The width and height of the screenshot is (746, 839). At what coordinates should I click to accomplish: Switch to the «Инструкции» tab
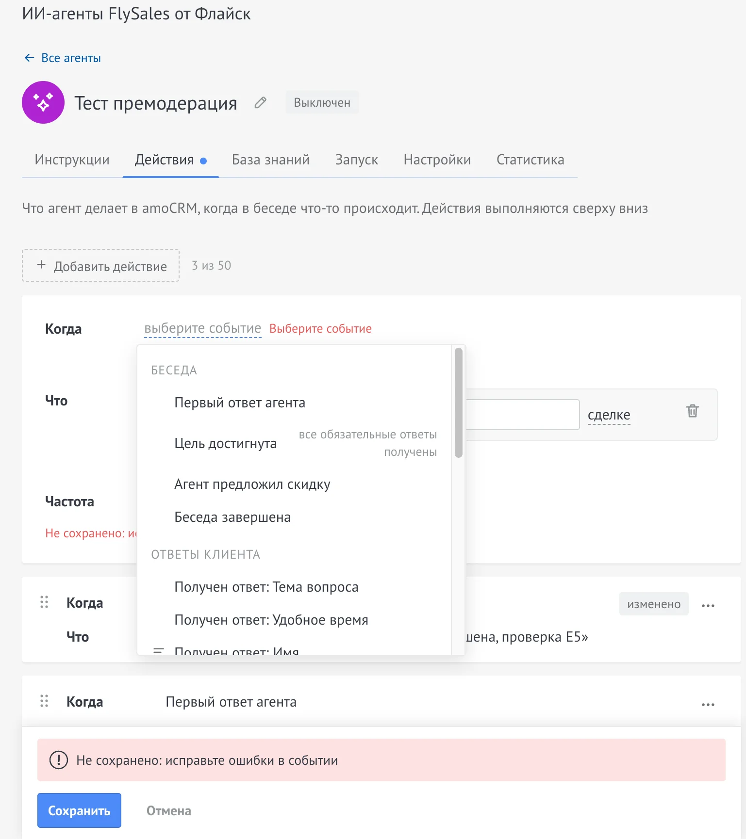[x=72, y=160]
